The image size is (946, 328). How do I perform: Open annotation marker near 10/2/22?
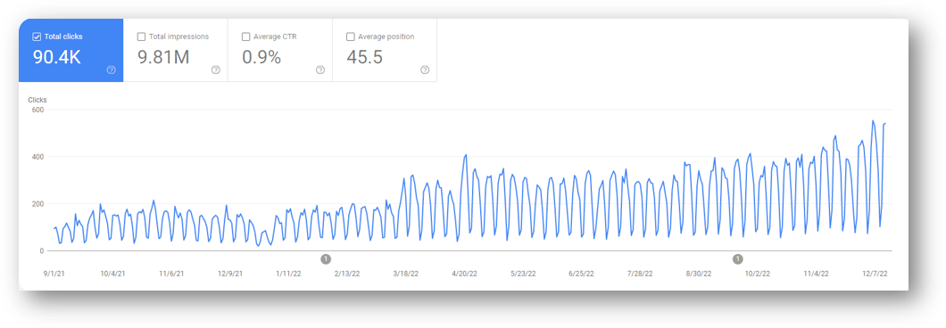click(738, 259)
